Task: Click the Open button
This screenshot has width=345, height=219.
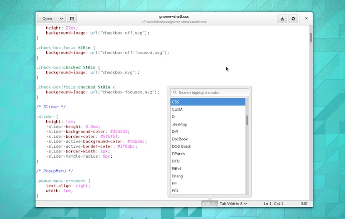Action: (47, 19)
